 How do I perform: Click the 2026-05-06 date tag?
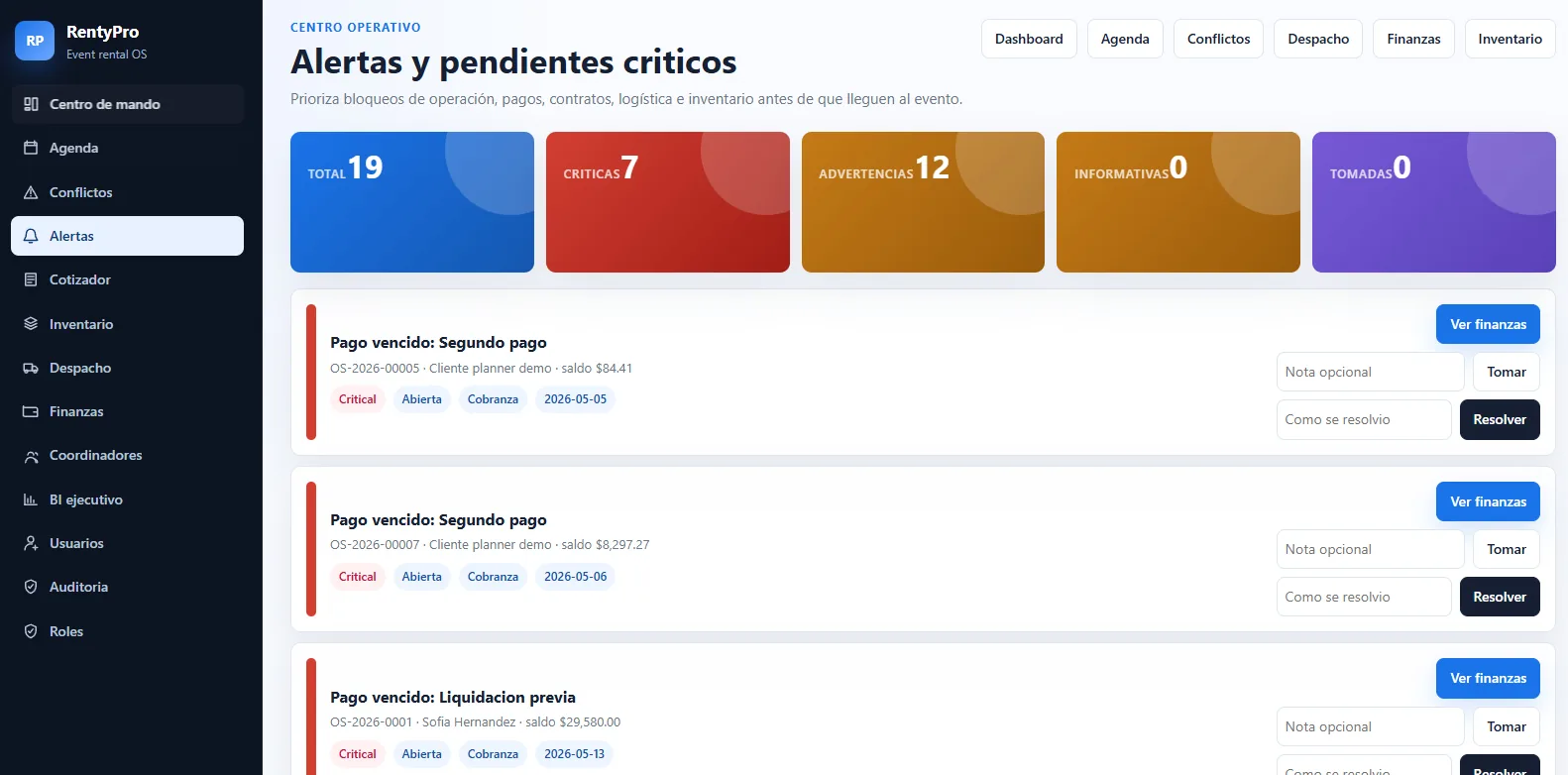pos(575,577)
